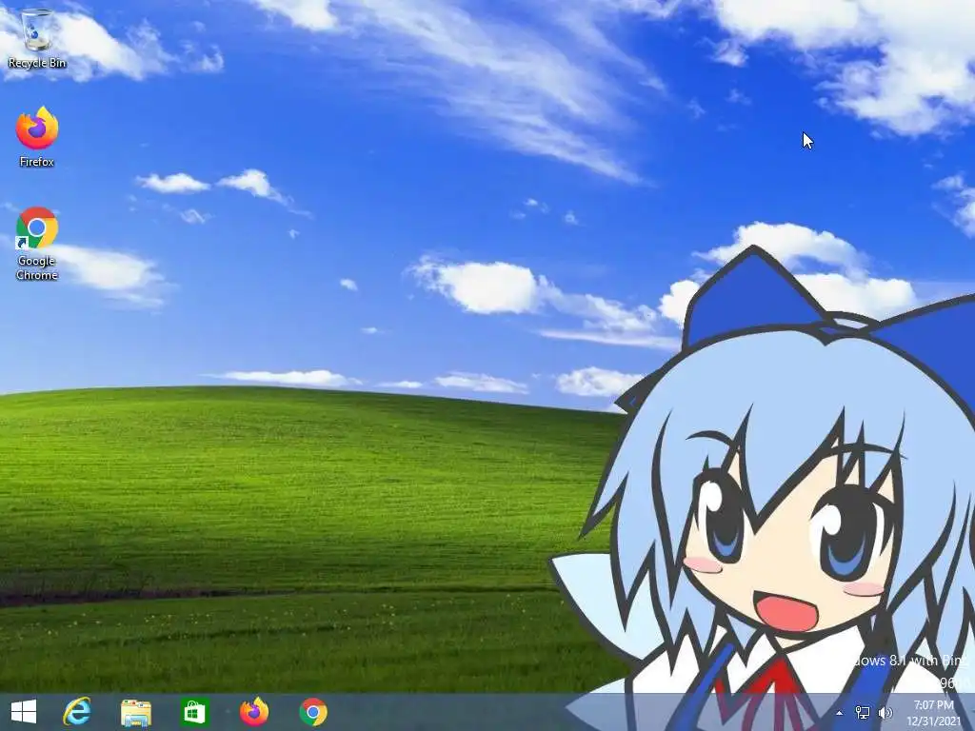
Task: Click the 'Firefox' desktop label text
Action: (37, 162)
